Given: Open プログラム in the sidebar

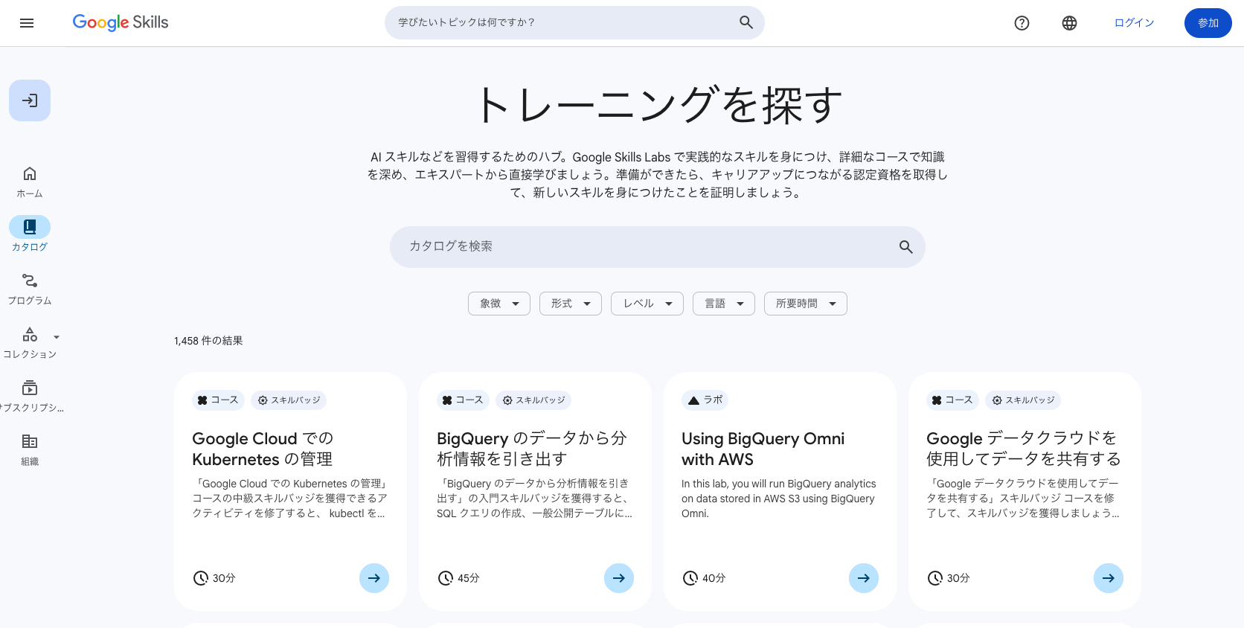Looking at the screenshot, I should (30, 289).
